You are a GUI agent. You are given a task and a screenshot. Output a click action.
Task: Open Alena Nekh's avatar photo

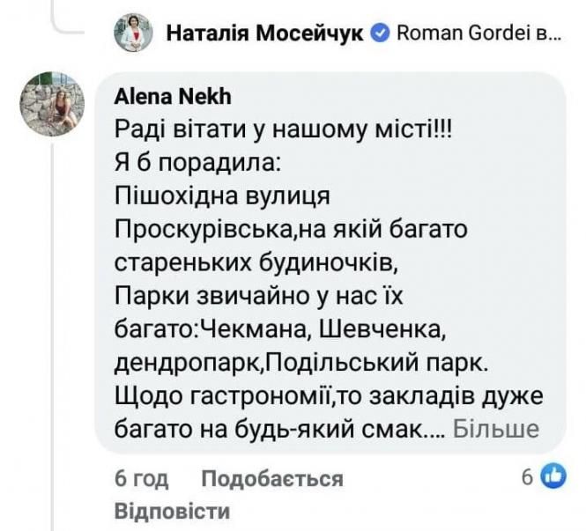point(52,104)
